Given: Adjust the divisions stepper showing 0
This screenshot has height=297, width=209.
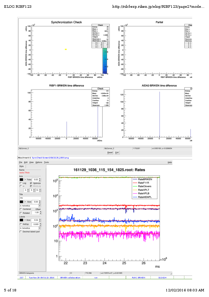Looking at the screenshot, I should (28, 190).
